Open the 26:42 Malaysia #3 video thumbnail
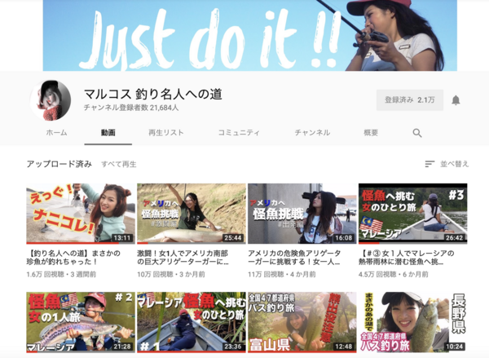The width and height of the screenshot is (489, 358). click(x=413, y=214)
